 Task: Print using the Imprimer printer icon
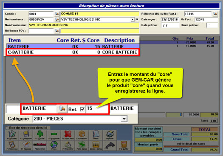point(110,135)
